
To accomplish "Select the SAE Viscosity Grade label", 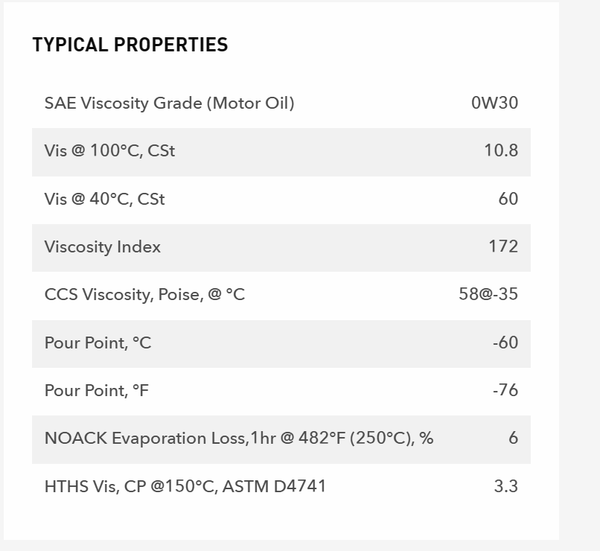I will [x=170, y=103].
